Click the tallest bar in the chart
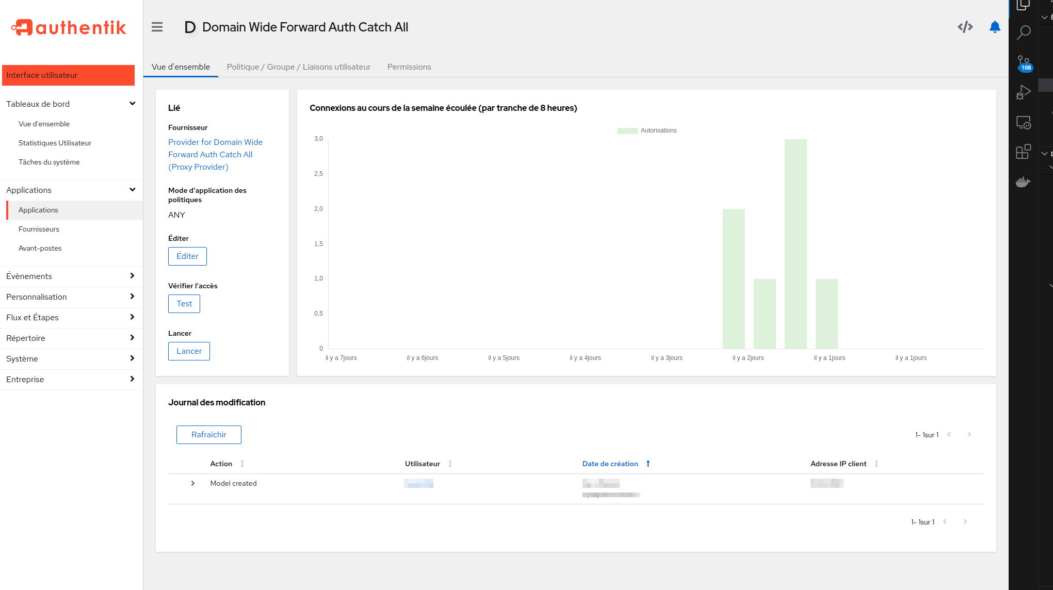Image resolution: width=1053 pixels, height=590 pixels. click(796, 244)
